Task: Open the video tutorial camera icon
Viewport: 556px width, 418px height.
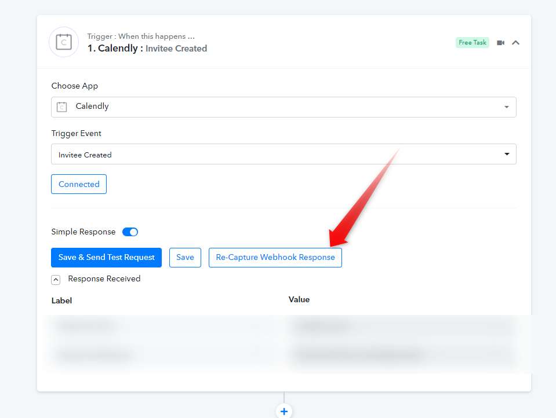Action: tap(500, 43)
